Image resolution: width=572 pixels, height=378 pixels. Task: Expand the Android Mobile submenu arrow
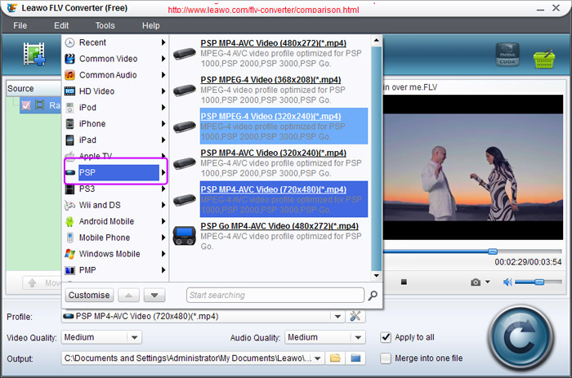(x=163, y=221)
